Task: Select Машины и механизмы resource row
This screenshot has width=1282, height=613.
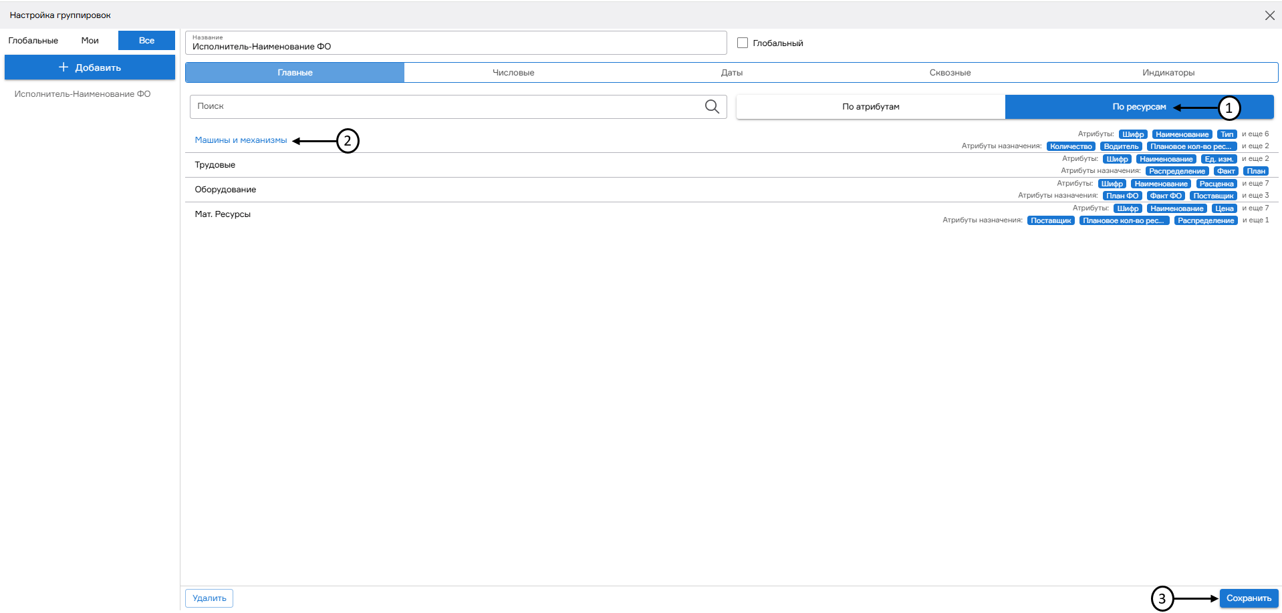Action: [x=241, y=140]
